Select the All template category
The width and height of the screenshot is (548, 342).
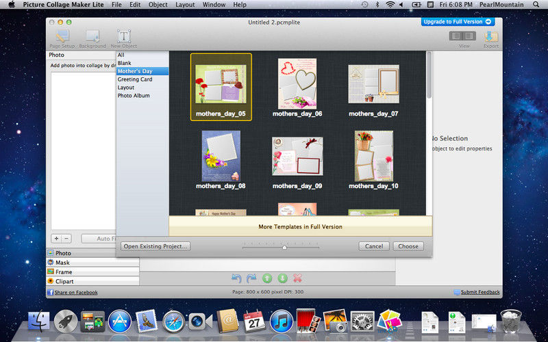(142, 55)
